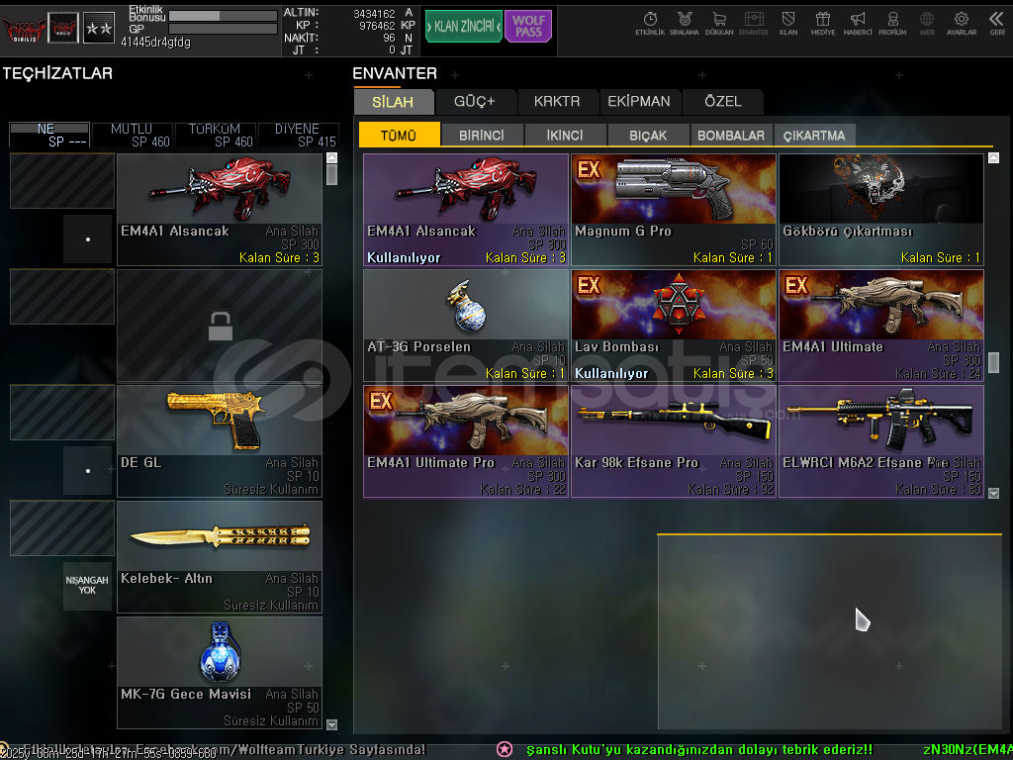Click the Etkinlik Bonusu progress bar

coord(223,15)
